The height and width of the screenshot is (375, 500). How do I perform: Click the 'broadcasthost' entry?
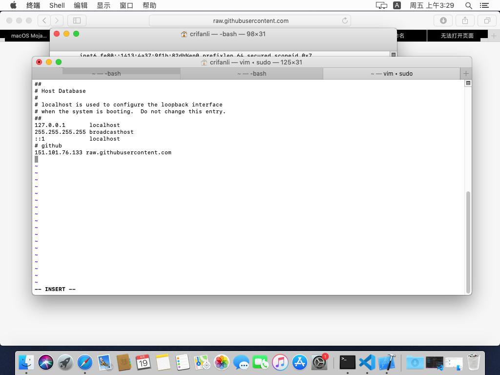click(x=111, y=132)
